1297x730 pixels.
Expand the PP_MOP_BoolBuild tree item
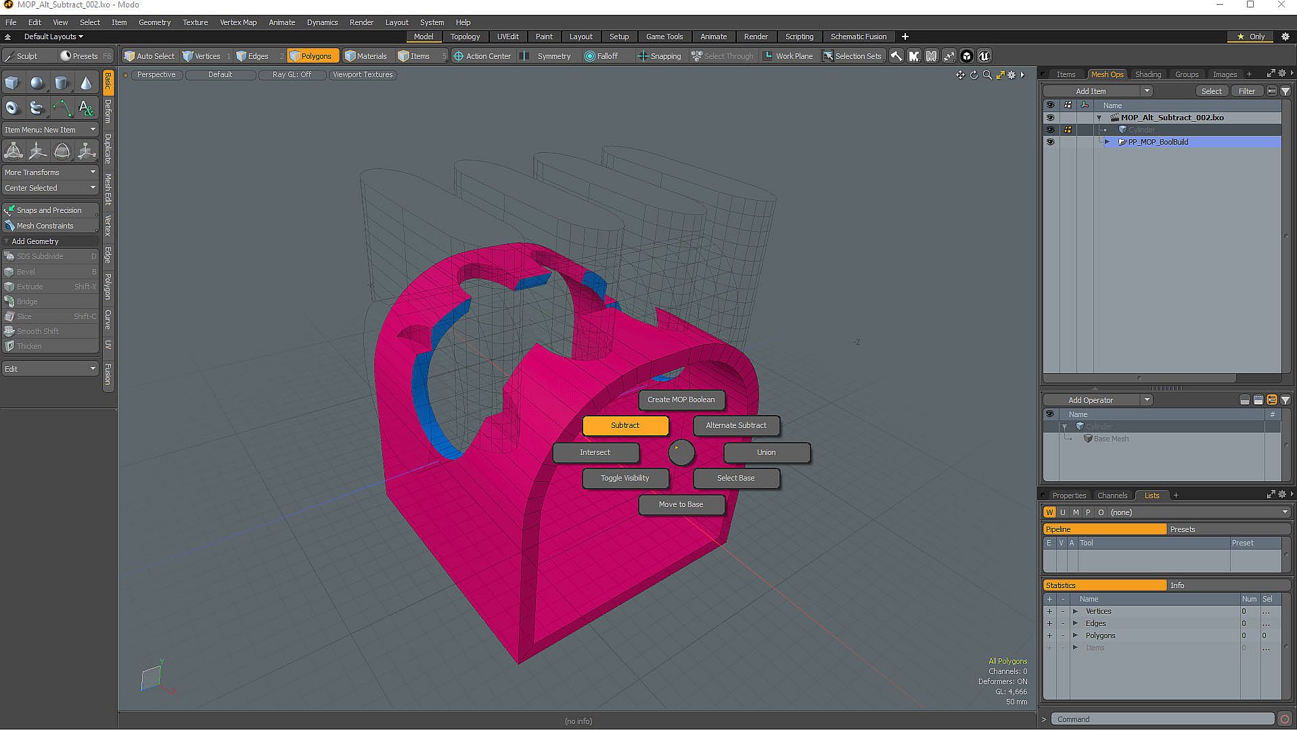point(1108,142)
